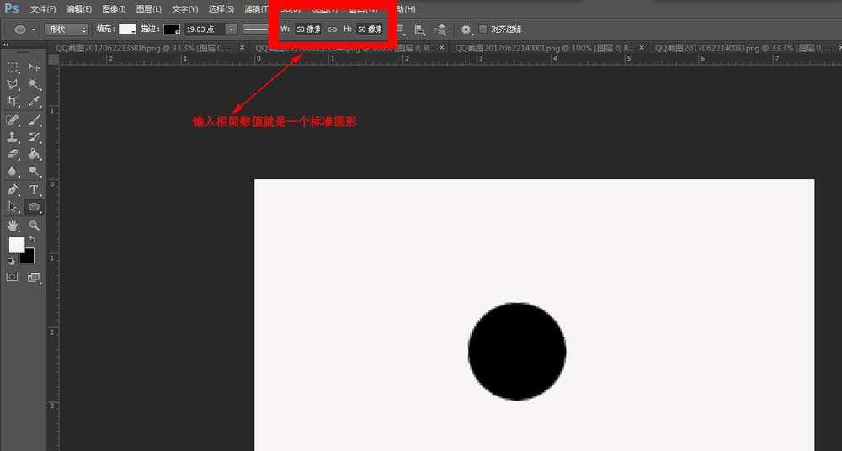The width and height of the screenshot is (842, 451).
Task: Swap foreground and background colors
Action: click(x=32, y=240)
